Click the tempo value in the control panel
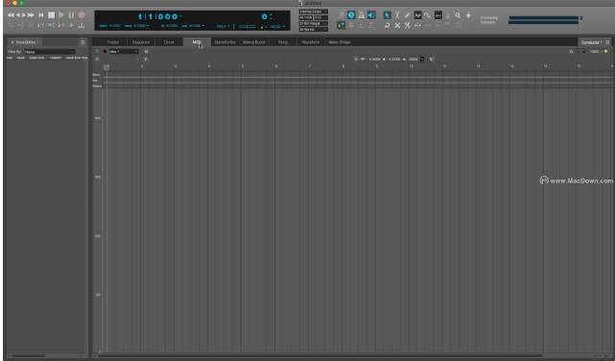Image resolution: width=615 pixels, height=361 pixels. tap(275, 26)
